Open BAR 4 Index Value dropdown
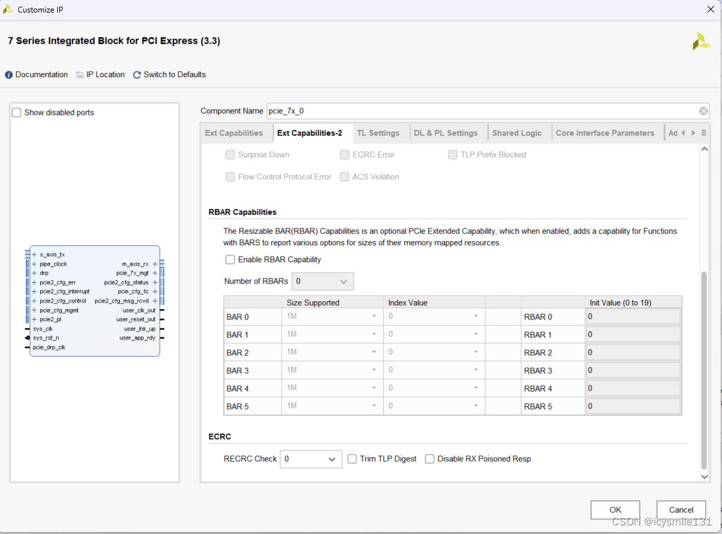722x534 pixels. (434, 388)
